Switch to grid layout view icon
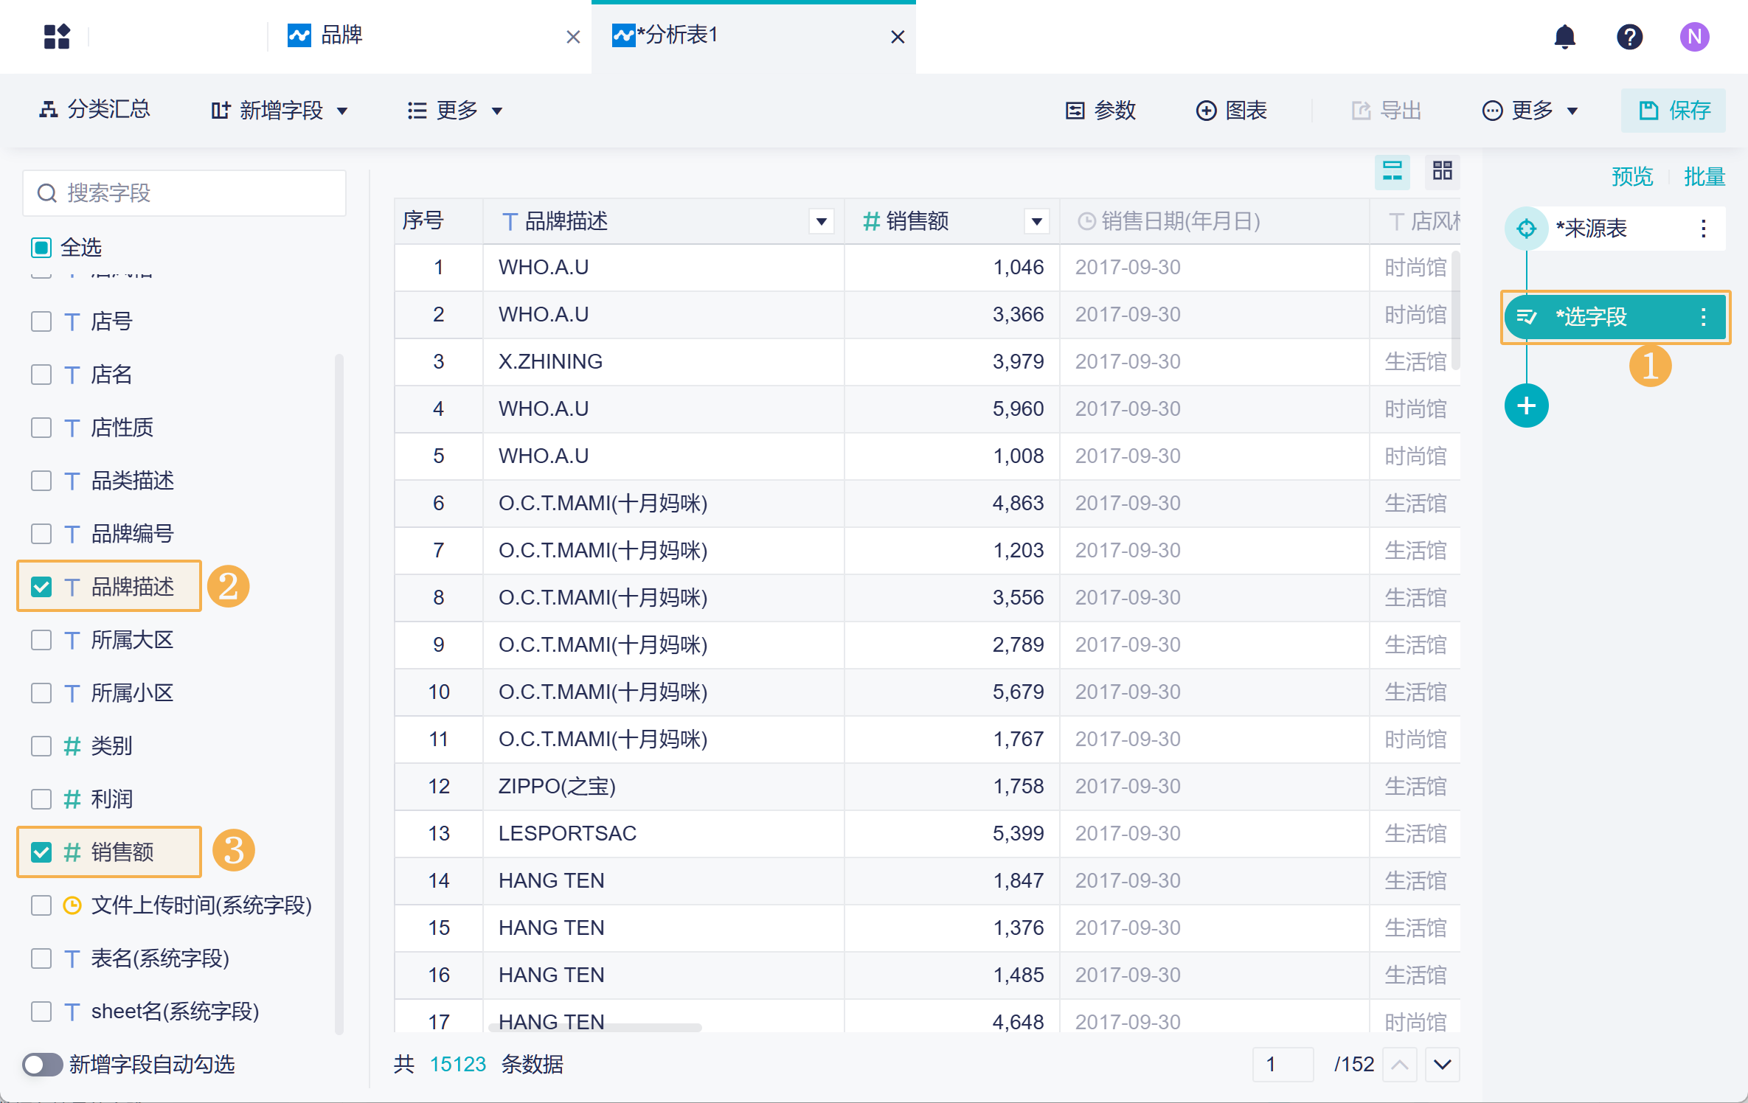Viewport: 1748px width, 1103px height. coord(1442,172)
